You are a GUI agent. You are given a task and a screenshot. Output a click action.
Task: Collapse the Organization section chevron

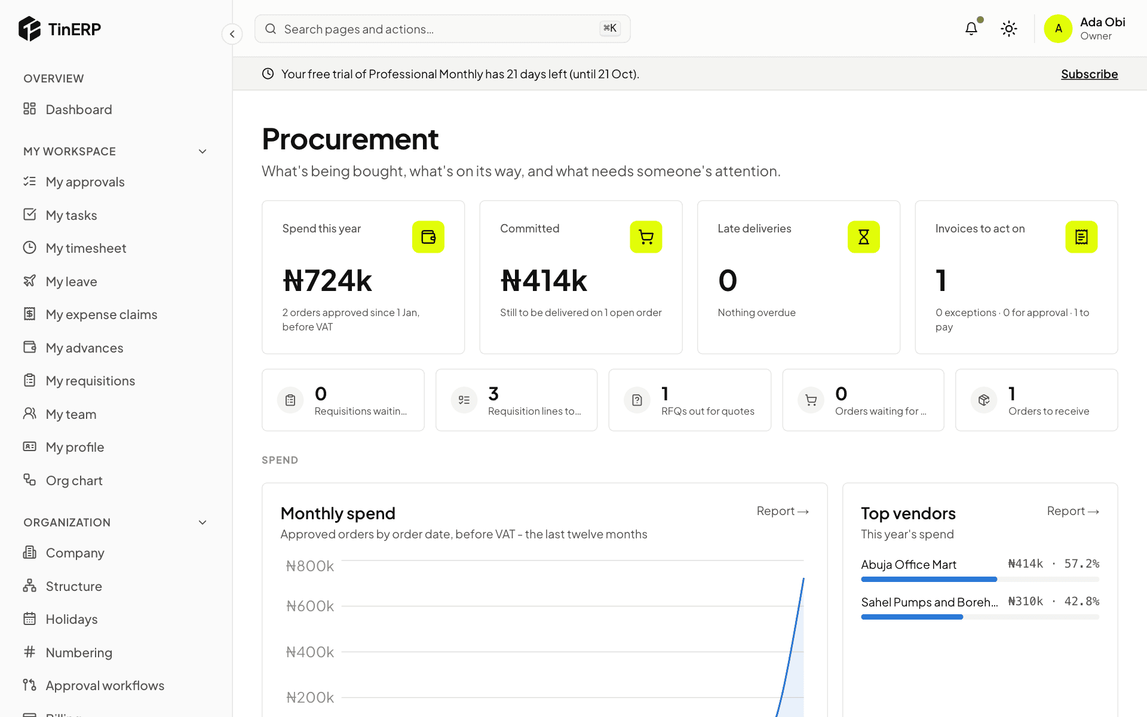point(203,523)
